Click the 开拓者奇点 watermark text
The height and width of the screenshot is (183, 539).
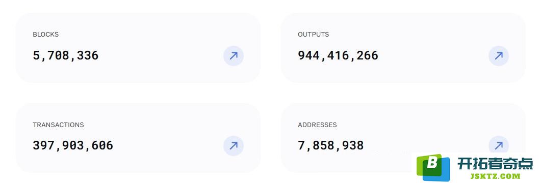click(x=495, y=164)
